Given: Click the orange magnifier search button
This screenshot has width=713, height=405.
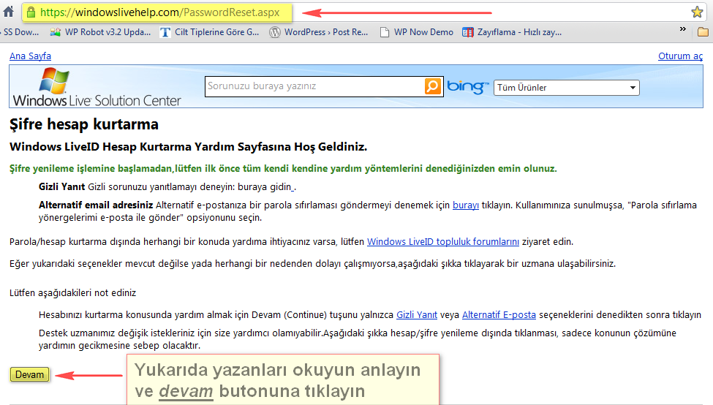Looking at the screenshot, I should (432, 86).
